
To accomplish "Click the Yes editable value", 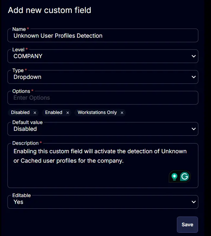I will tap(19, 202).
